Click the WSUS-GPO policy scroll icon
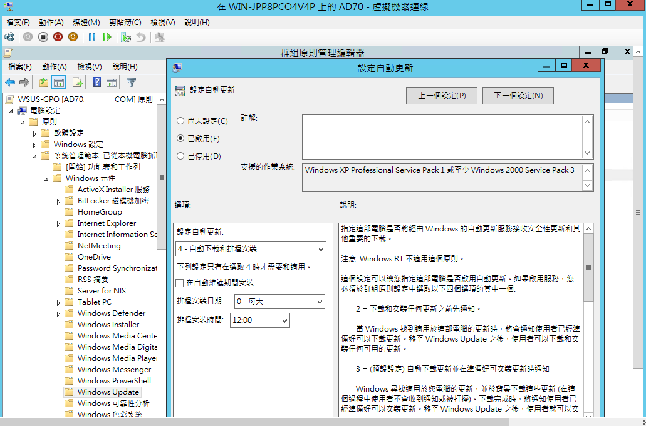 point(10,99)
